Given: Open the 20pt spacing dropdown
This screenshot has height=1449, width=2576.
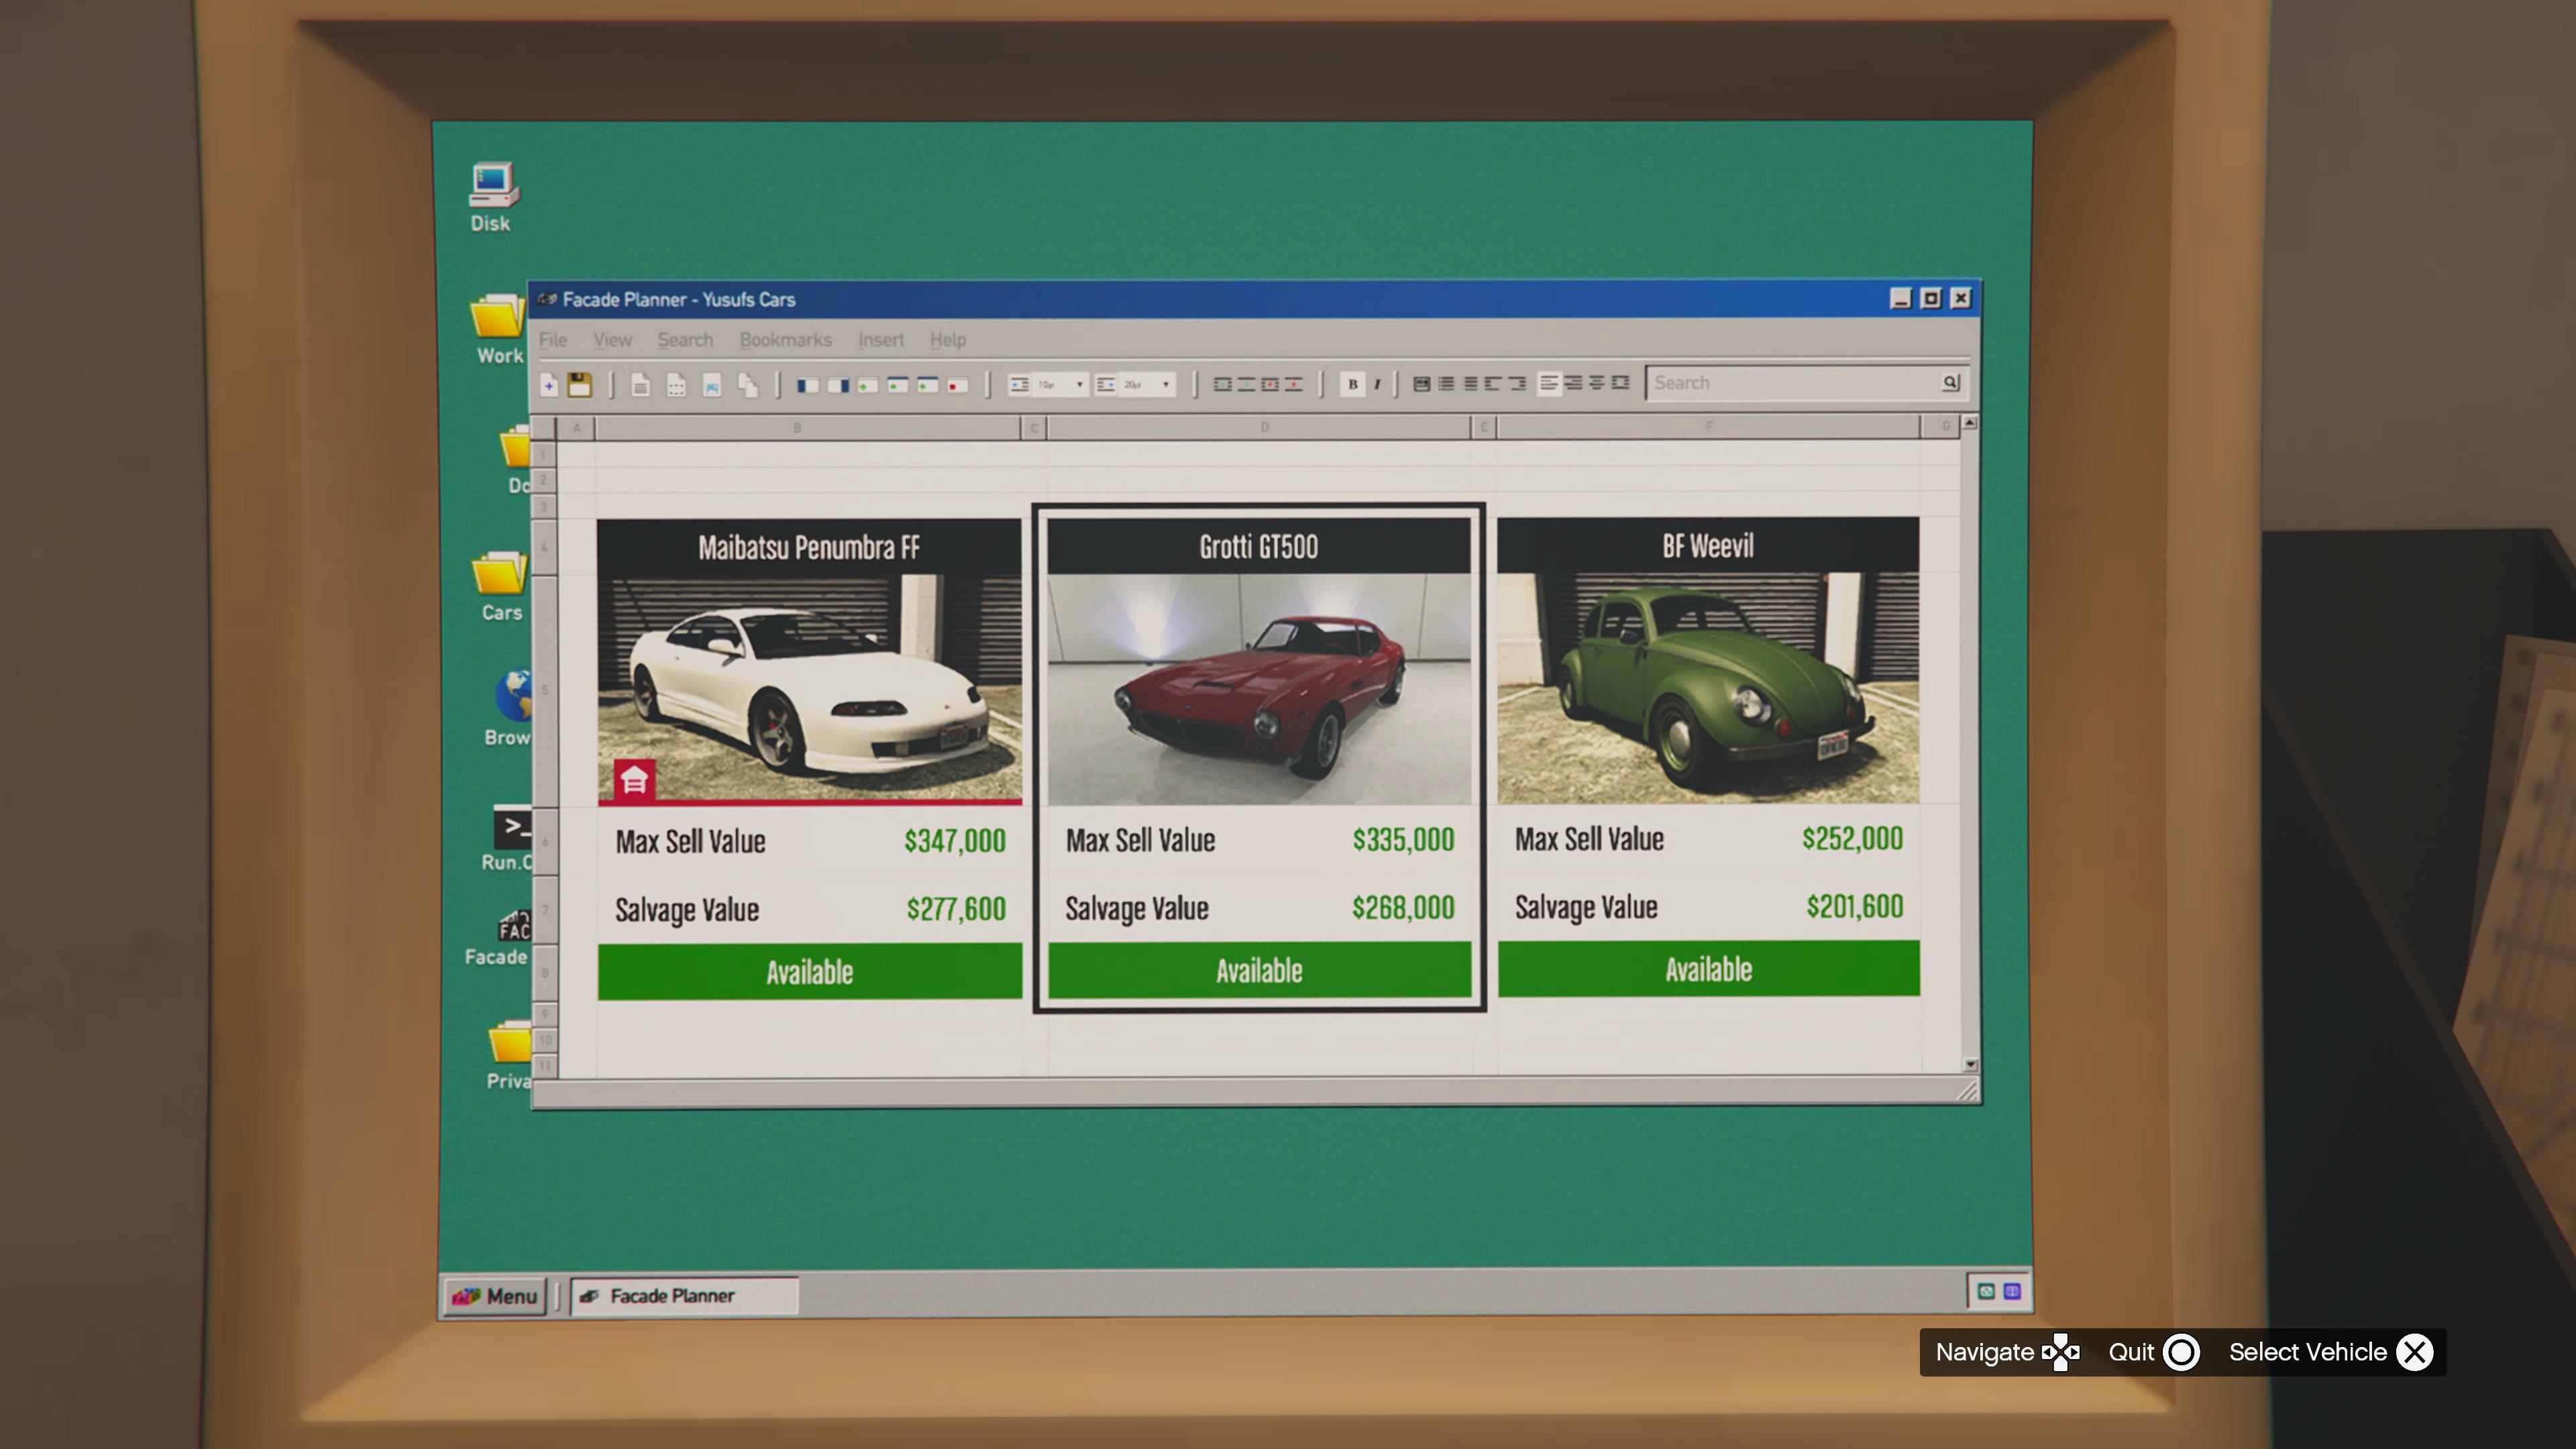Looking at the screenshot, I should pos(1165,385).
